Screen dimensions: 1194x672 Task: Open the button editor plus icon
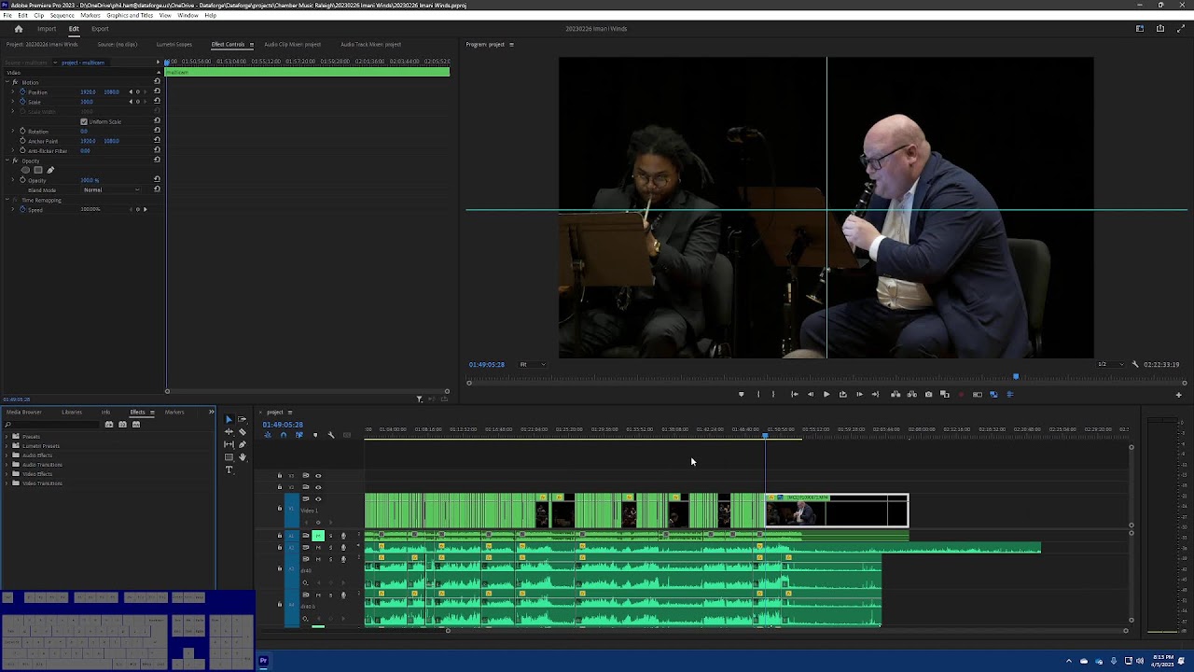[1178, 395]
